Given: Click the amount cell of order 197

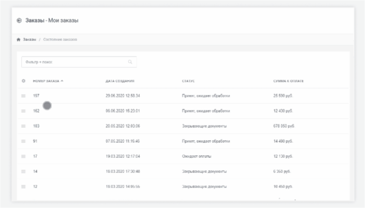Looking at the screenshot, I should click(283, 96).
